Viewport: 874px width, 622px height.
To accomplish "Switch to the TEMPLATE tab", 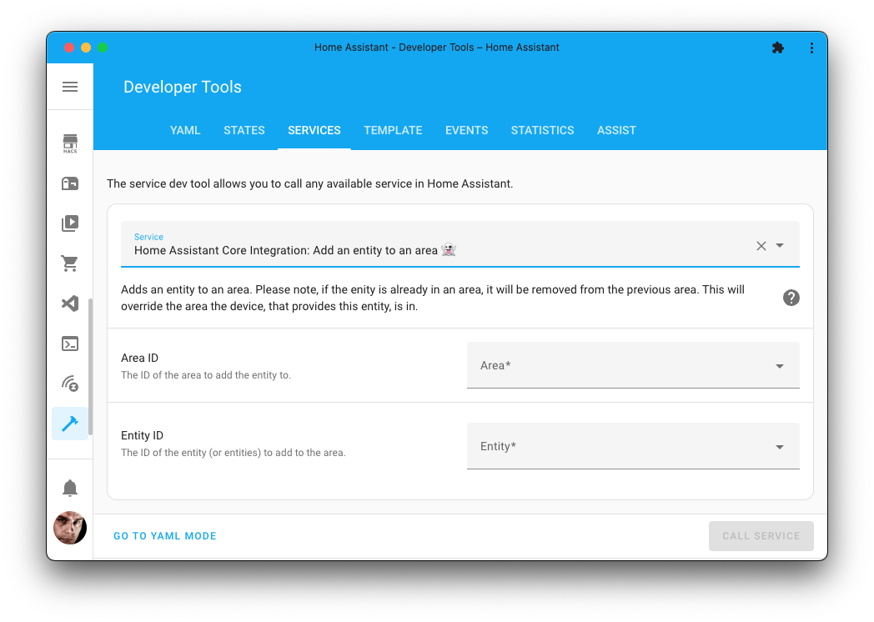I will 393,130.
